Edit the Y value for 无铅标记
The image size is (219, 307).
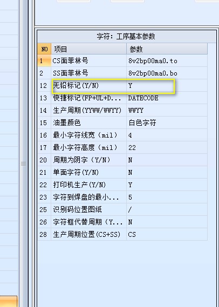(x=167, y=86)
